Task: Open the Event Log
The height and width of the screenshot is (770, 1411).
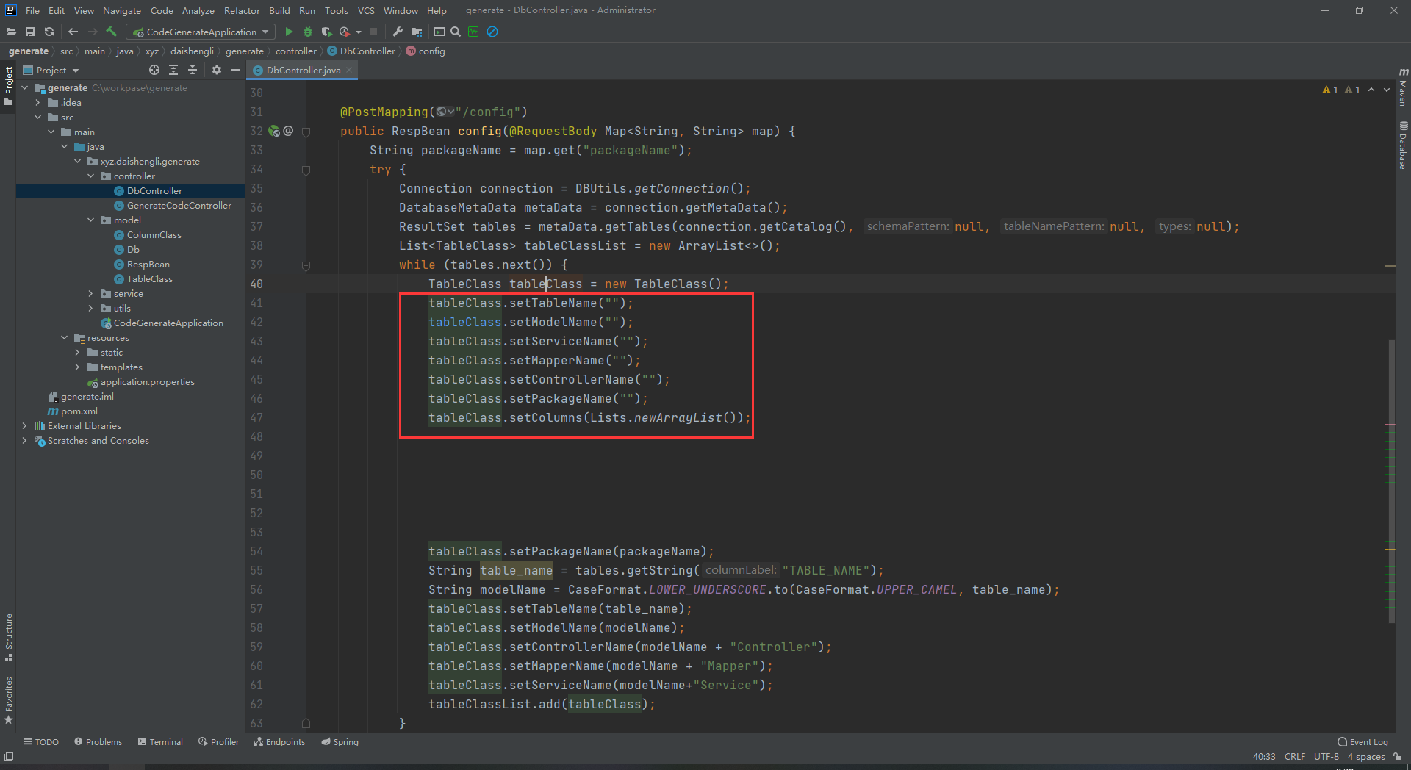Action: tap(1363, 741)
